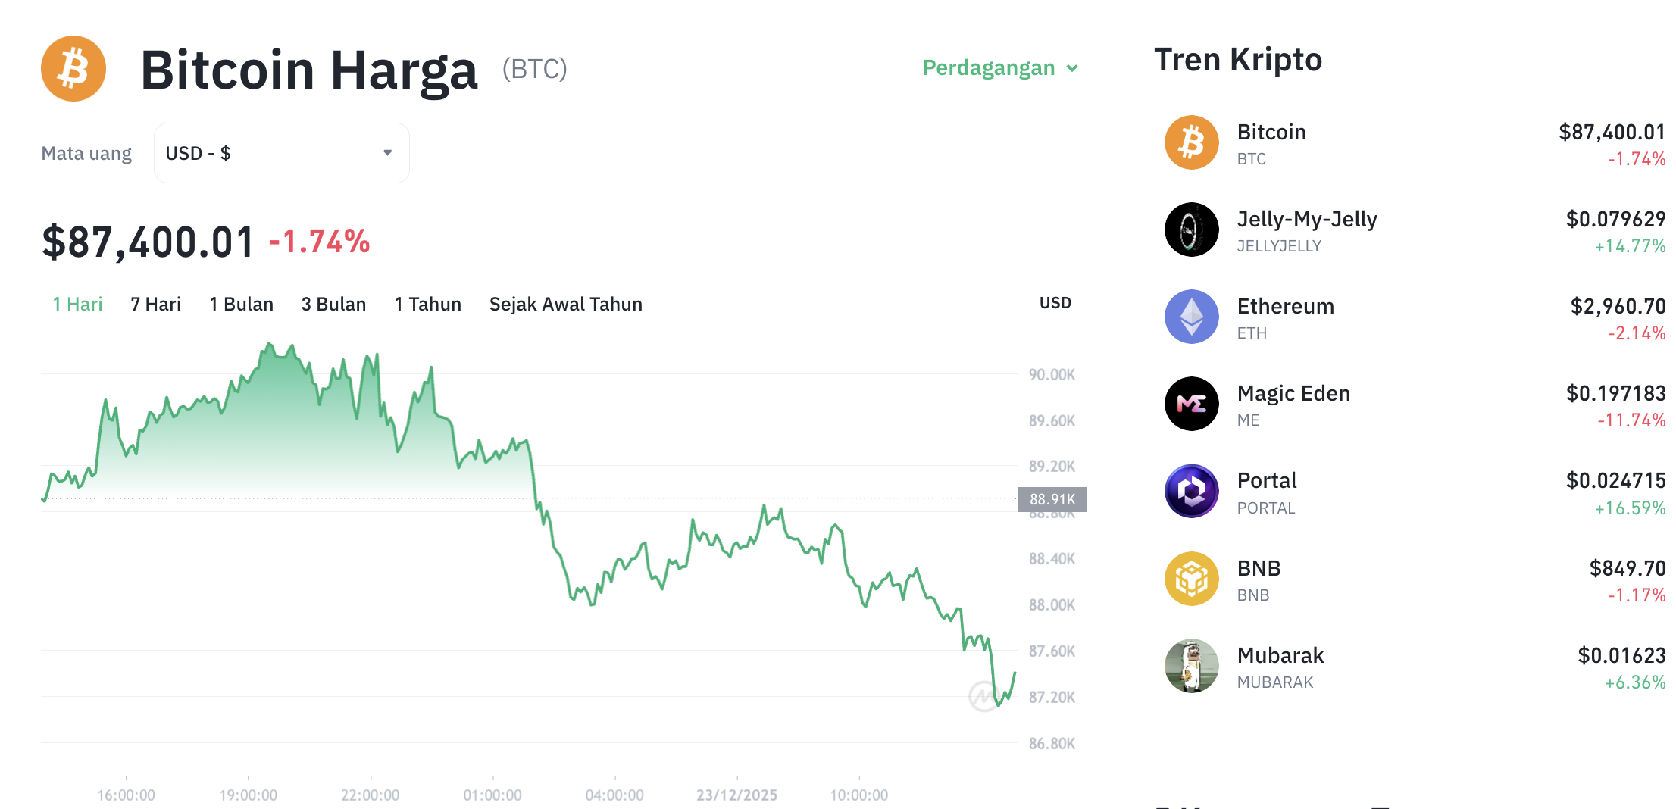
Task: Expand the Perdagangan dropdown chevron
Action: tap(1073, 68)
